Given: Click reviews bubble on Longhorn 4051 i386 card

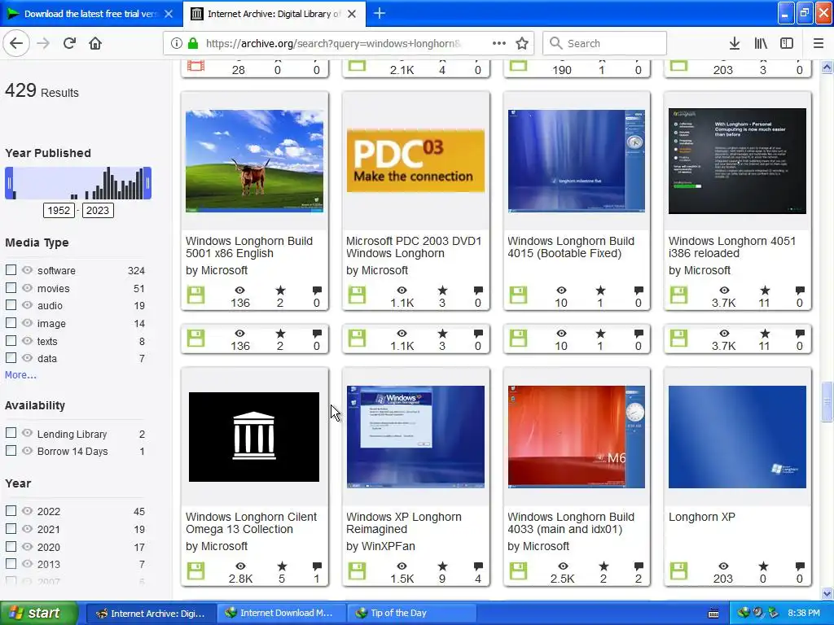Looking at the screenshot, I should (800, 291).
